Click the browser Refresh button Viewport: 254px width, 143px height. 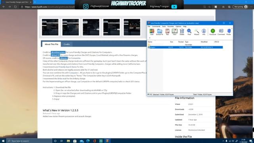point(15,7)
